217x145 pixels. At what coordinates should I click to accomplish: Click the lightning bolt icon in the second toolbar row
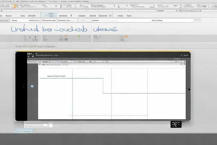(71, 15)
